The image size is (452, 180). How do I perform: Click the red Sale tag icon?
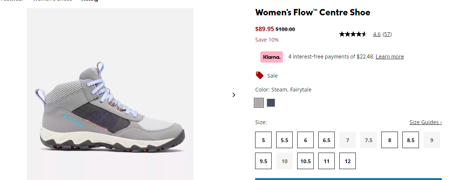tap(260, 75)
